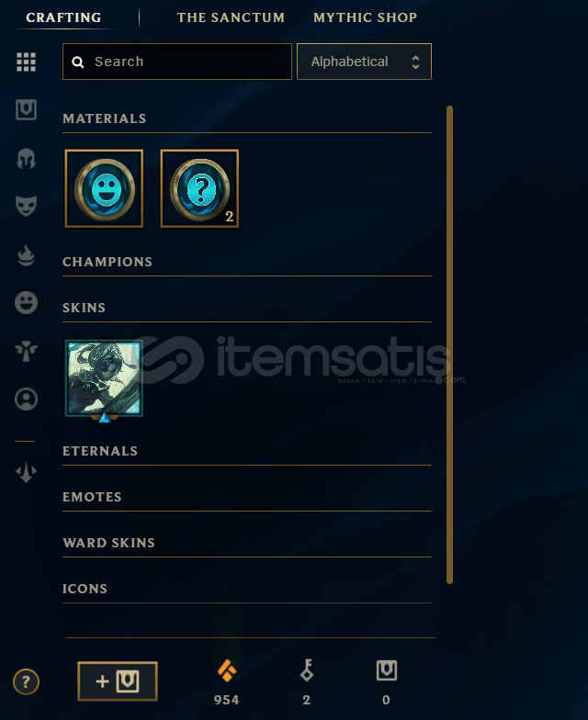Open the Alphabetical sort dropdown
Viewport: 588px width, 720px height.
tap(364, 62)
